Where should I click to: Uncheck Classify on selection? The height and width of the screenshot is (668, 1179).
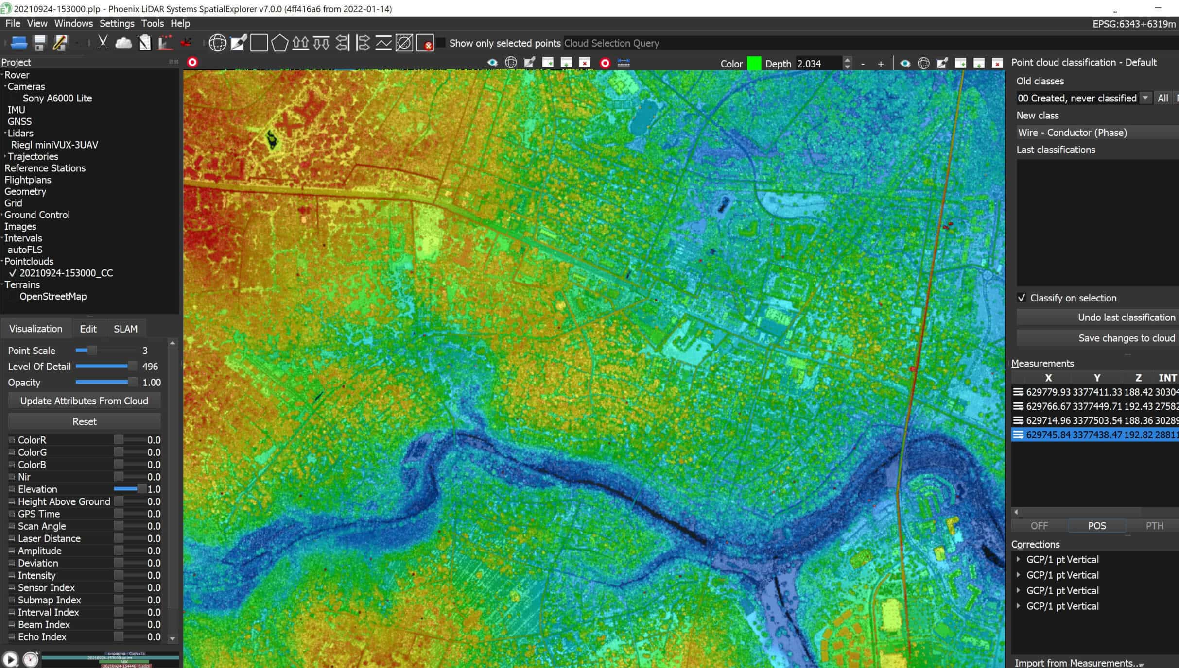click(x=1022, y=298)
